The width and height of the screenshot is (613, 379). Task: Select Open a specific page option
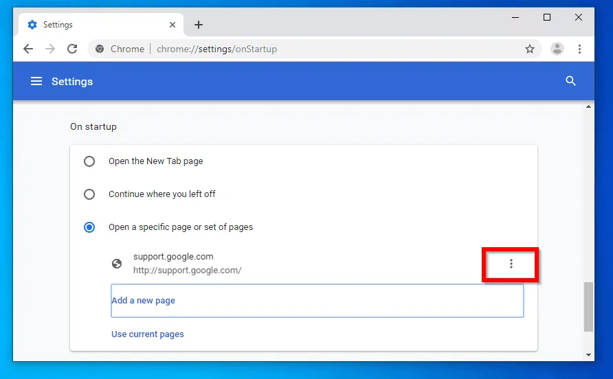tap(89, 227)
